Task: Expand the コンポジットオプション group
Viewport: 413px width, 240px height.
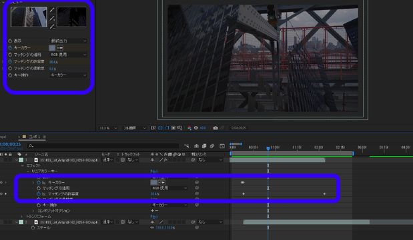Action: coord(33,211)
